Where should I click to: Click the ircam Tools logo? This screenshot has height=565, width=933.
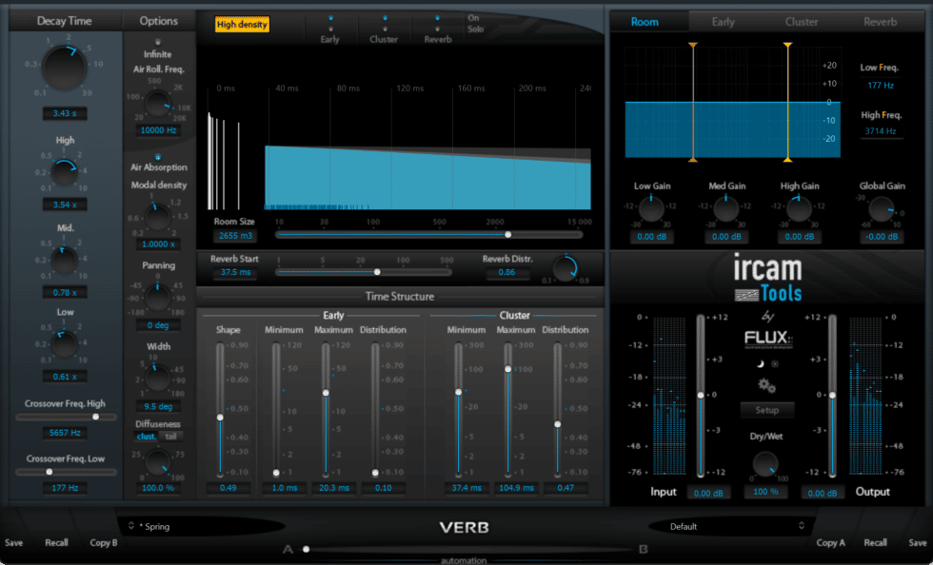point(766,274)
